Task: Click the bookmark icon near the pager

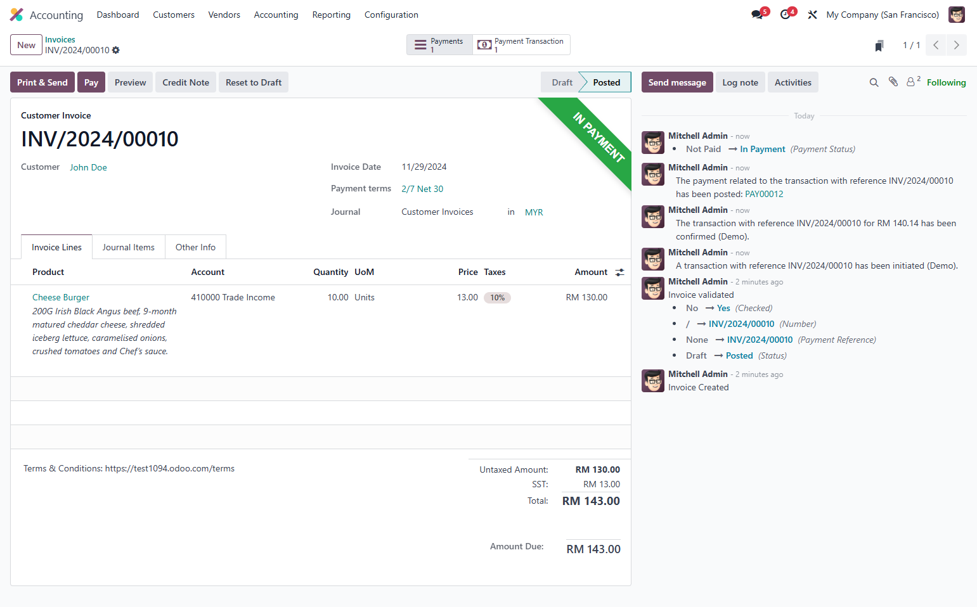Action: [879, 46]
